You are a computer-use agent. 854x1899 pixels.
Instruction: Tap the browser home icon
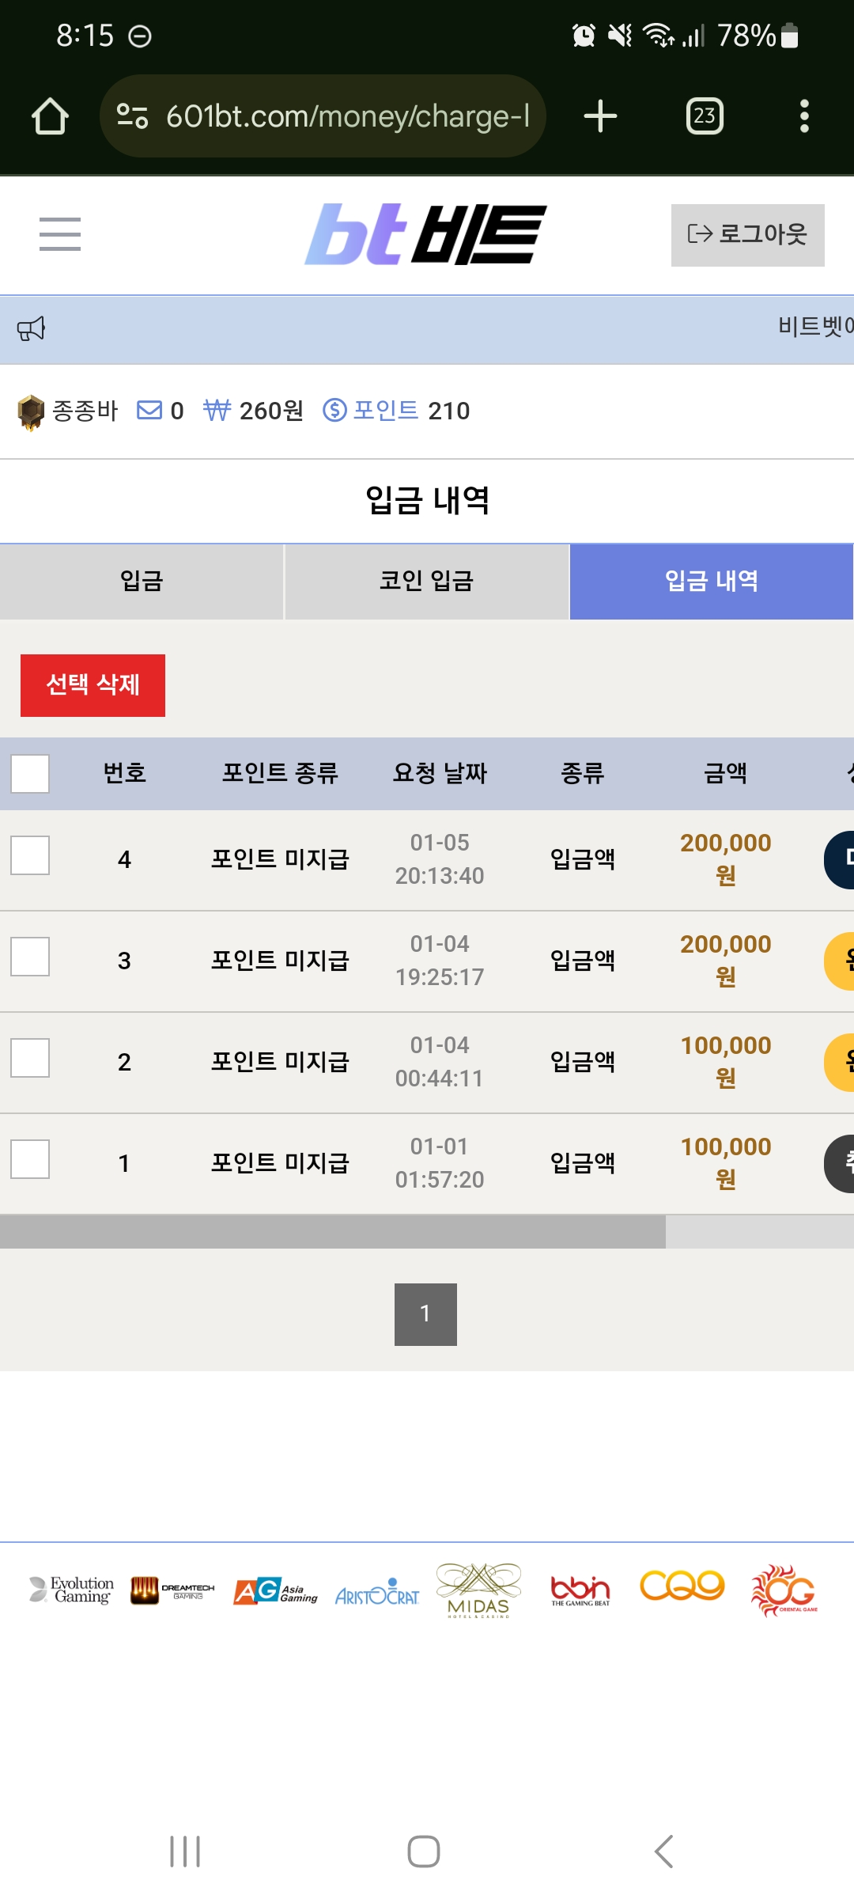(x=50, y=116)
